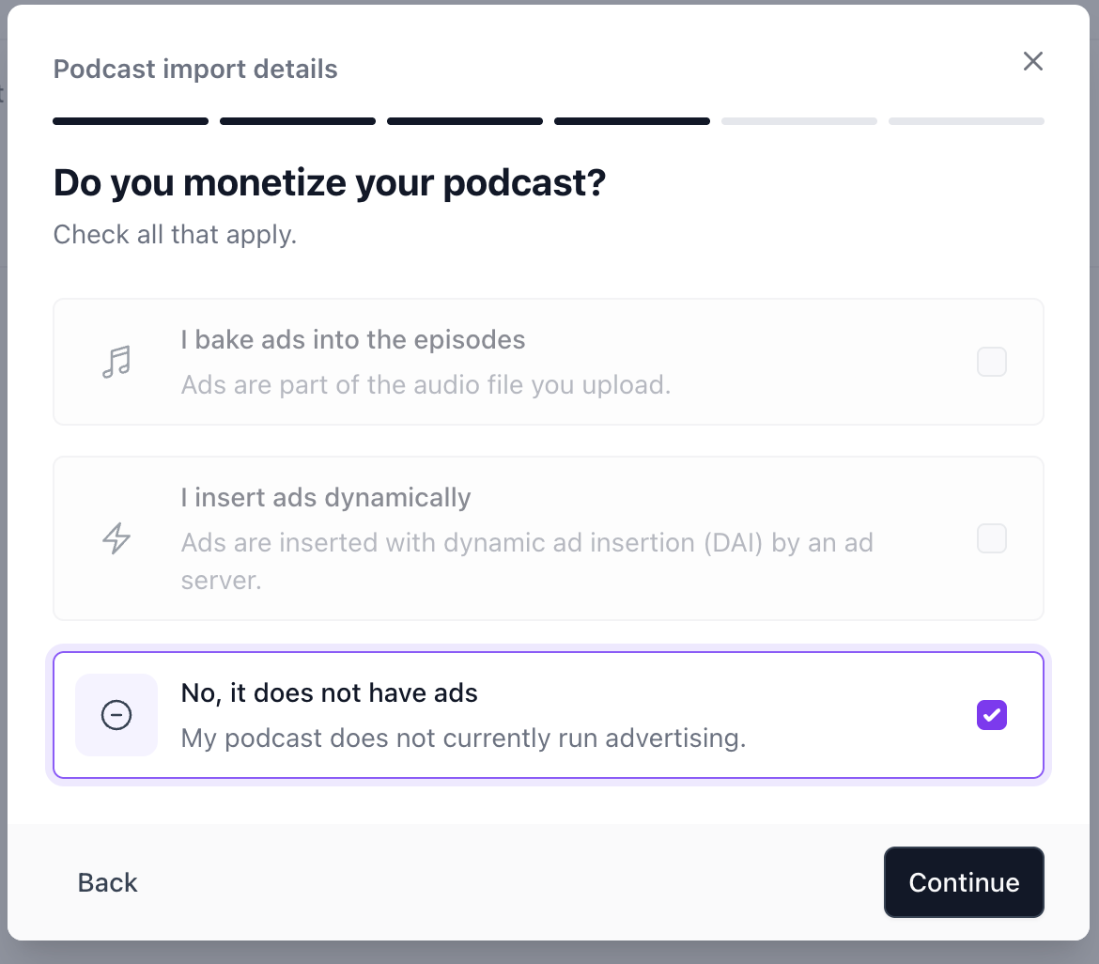The width and height of the screenshot is (1099, 964).
Task: Click the fifth unfilled progress segment
Action: coord(799,121)
